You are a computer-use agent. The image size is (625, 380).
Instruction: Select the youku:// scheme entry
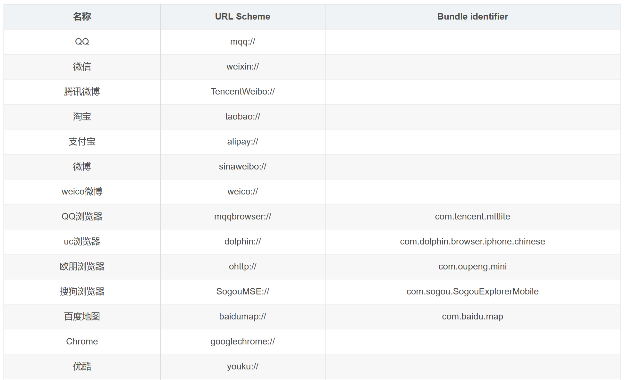click(x=242, y=367)
